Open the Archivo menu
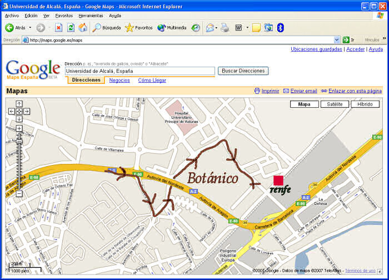The width and height of the screenshot is (389, 280). coord(12,16)
